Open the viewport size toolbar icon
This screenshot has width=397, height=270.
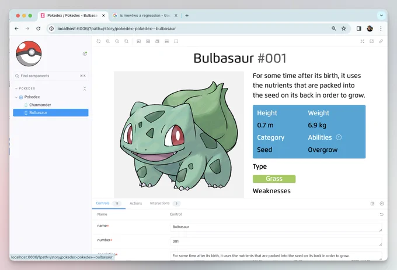[x=157, y=41]
